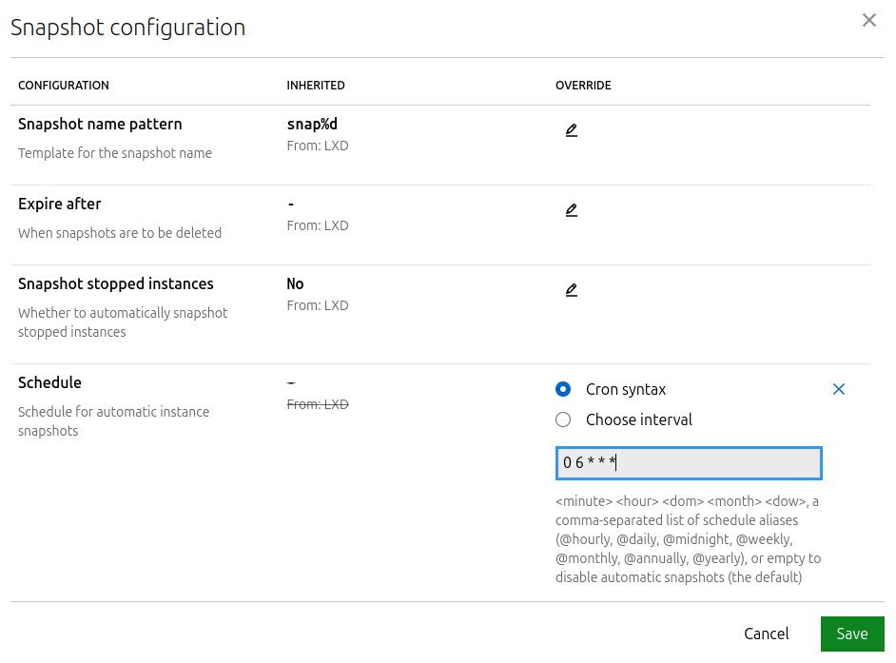Click the Schedule row label

point(49,383)
